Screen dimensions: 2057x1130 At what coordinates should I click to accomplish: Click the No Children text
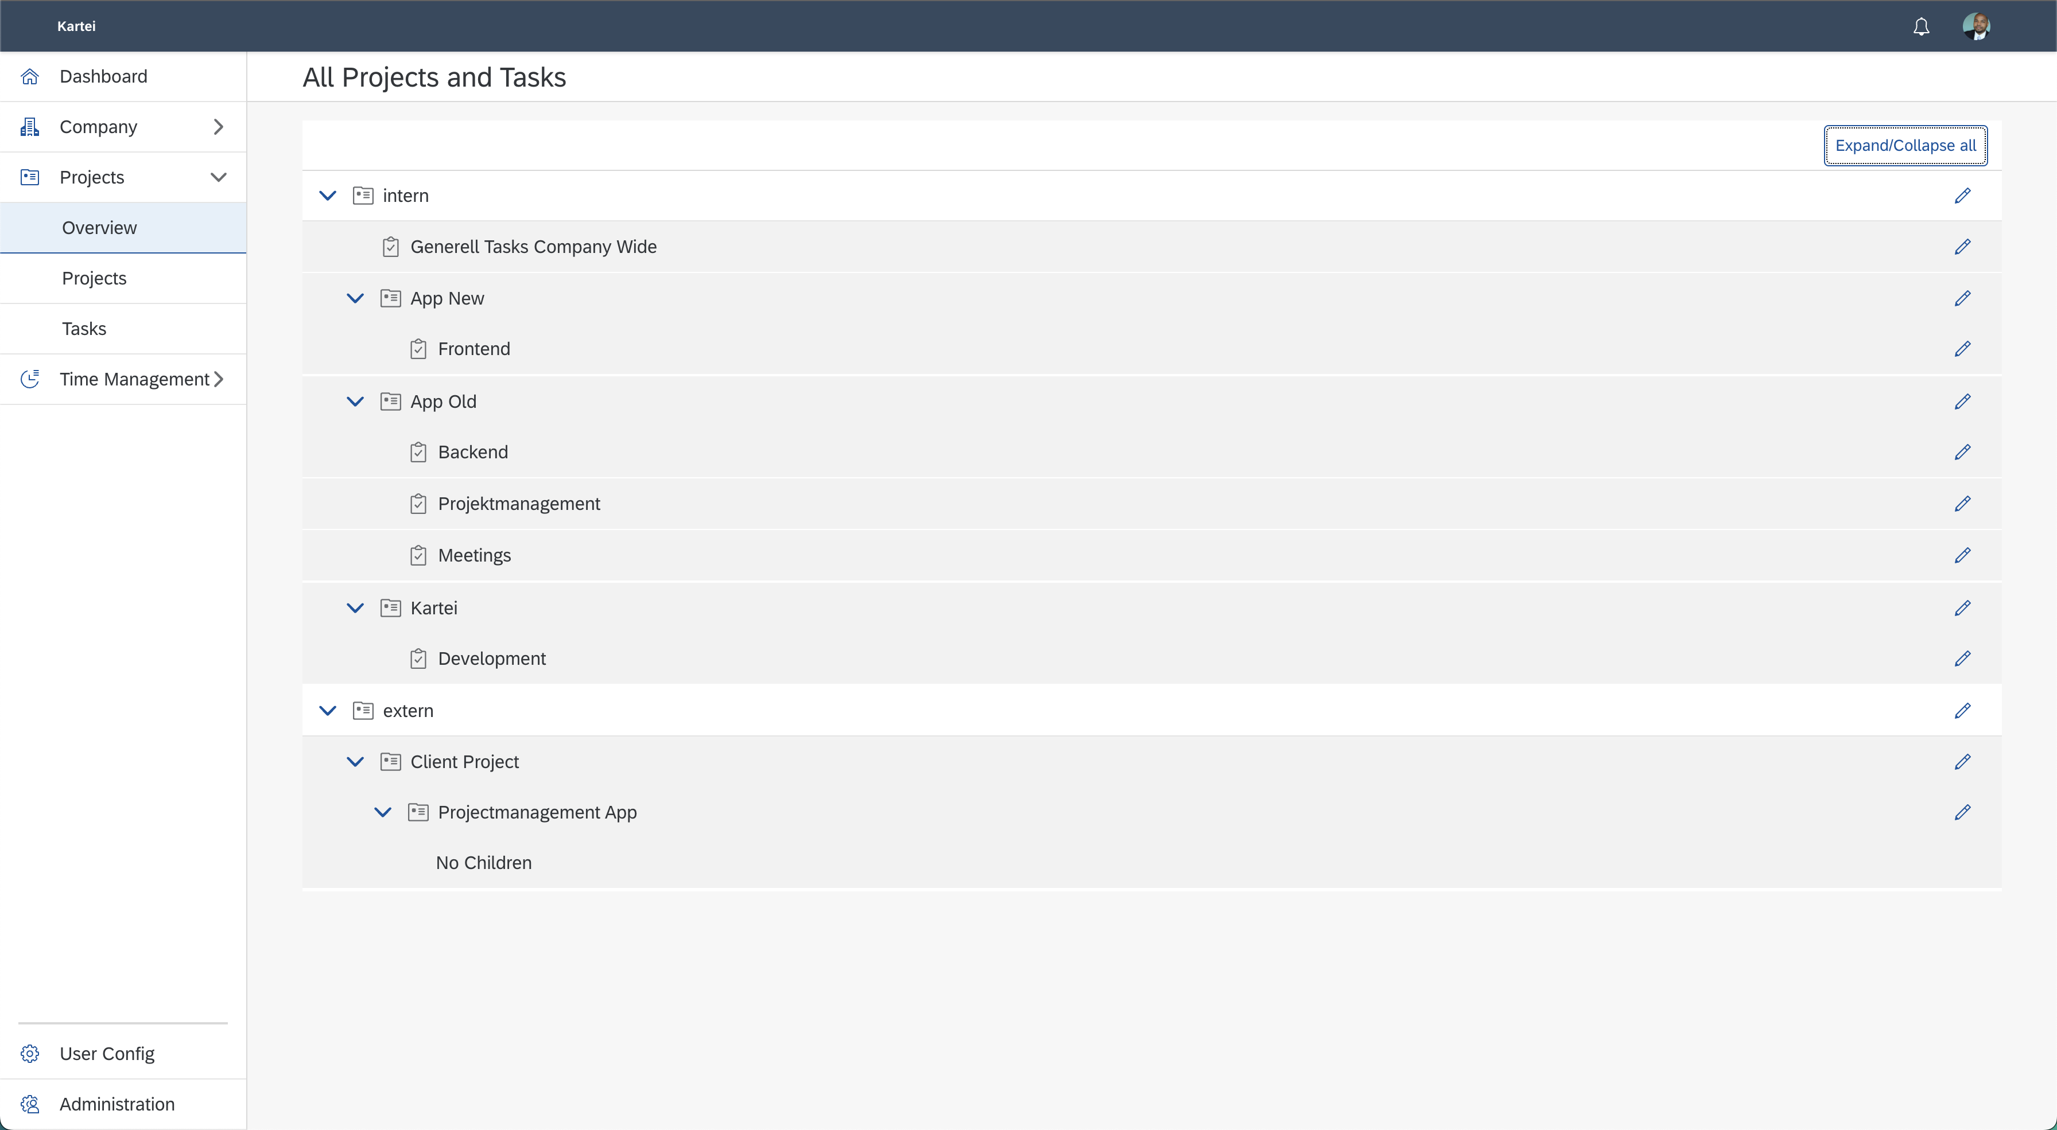(x=484, y=863)
